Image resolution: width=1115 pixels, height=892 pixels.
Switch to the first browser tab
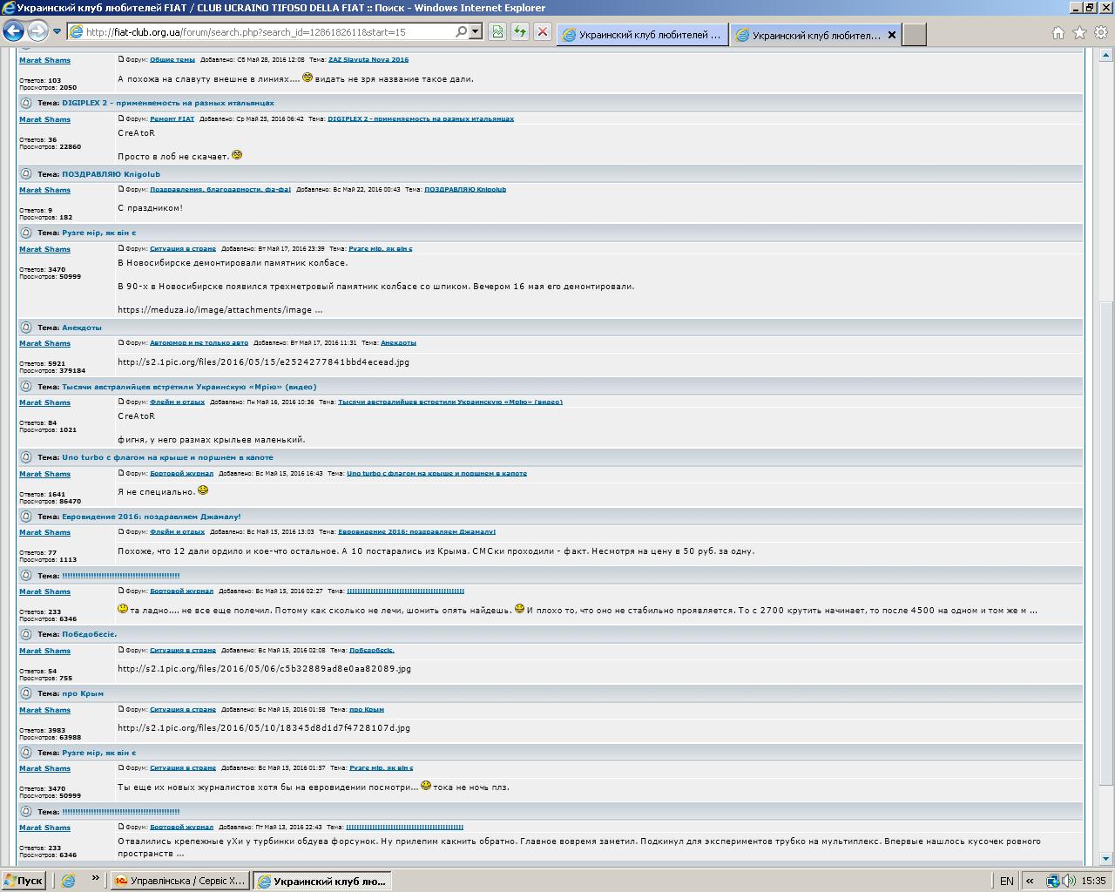(642, 35)
